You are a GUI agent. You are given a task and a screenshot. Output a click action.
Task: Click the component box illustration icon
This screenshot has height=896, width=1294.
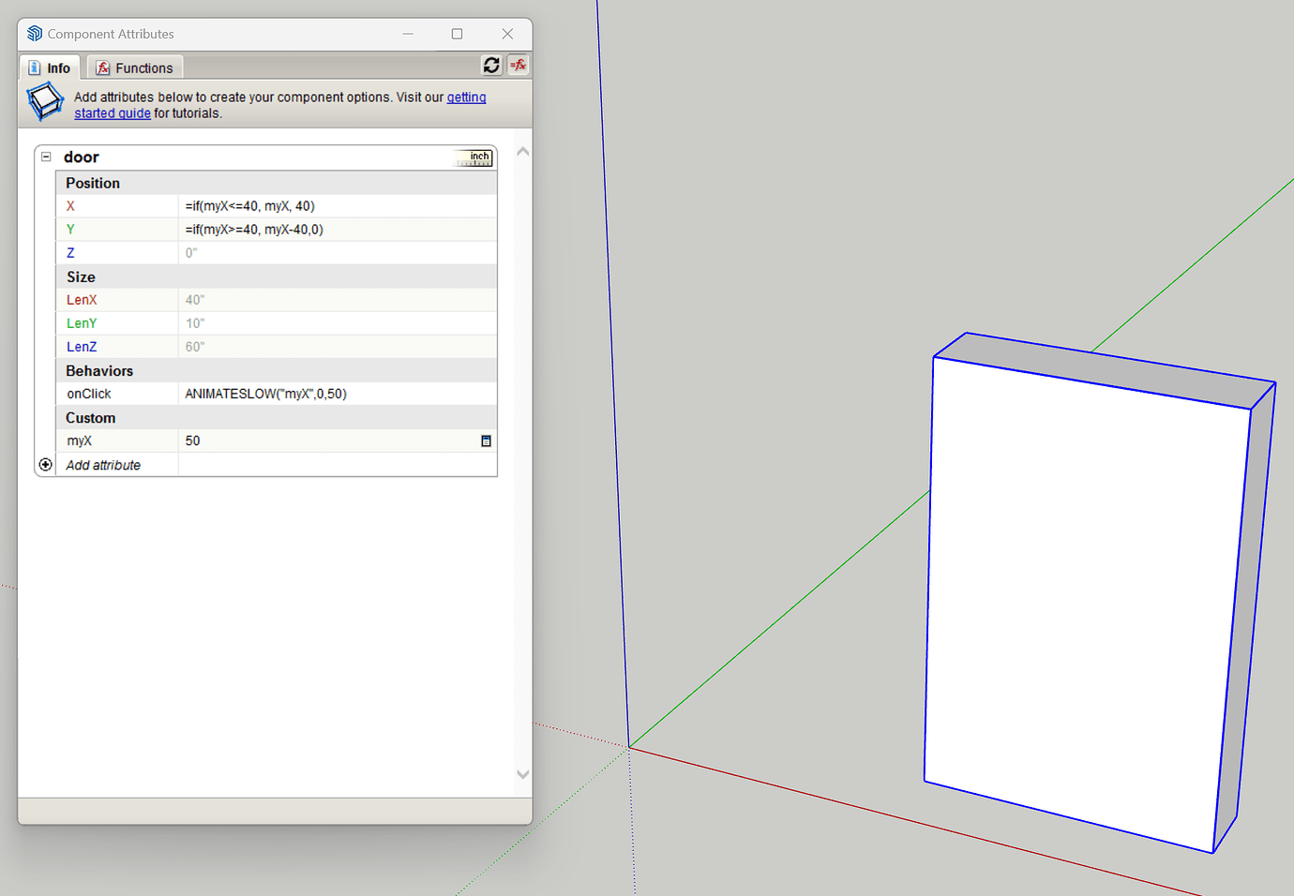pos(44,101)
